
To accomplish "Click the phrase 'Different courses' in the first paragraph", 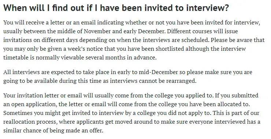I will coord(188,31).
